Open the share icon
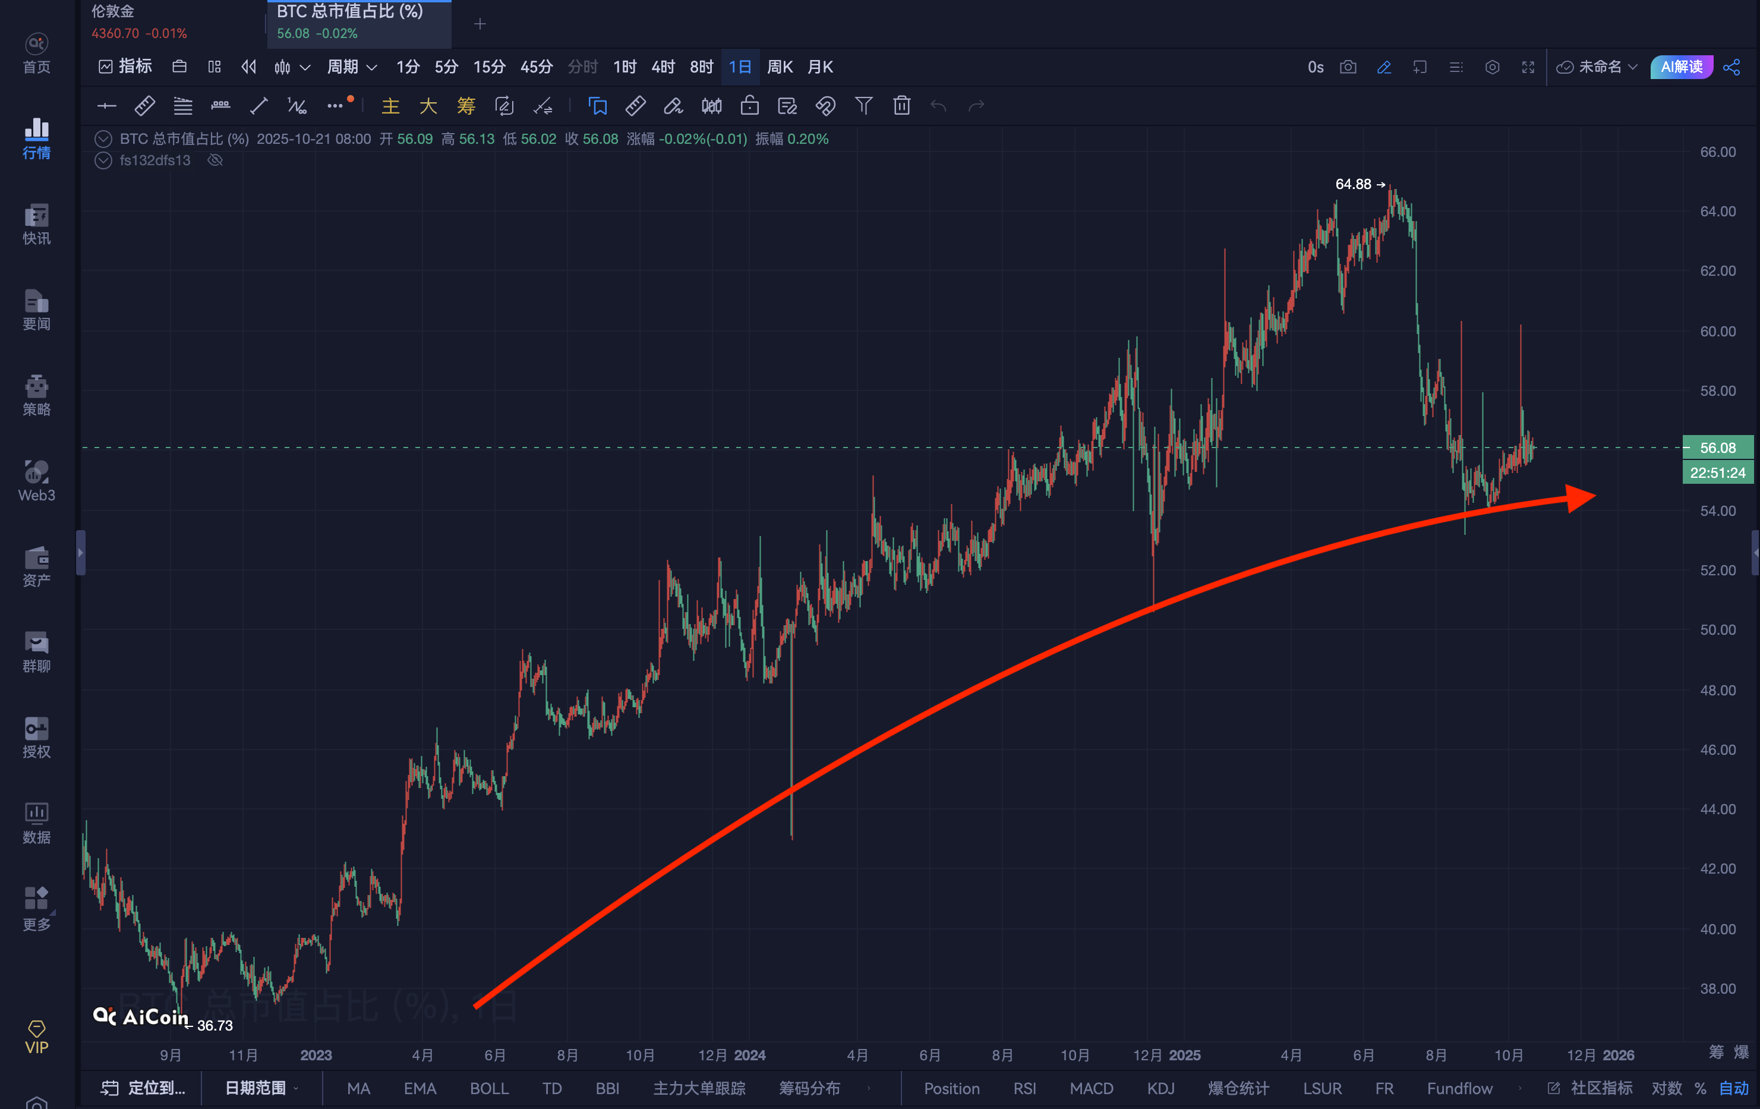 click(1731, 67)
